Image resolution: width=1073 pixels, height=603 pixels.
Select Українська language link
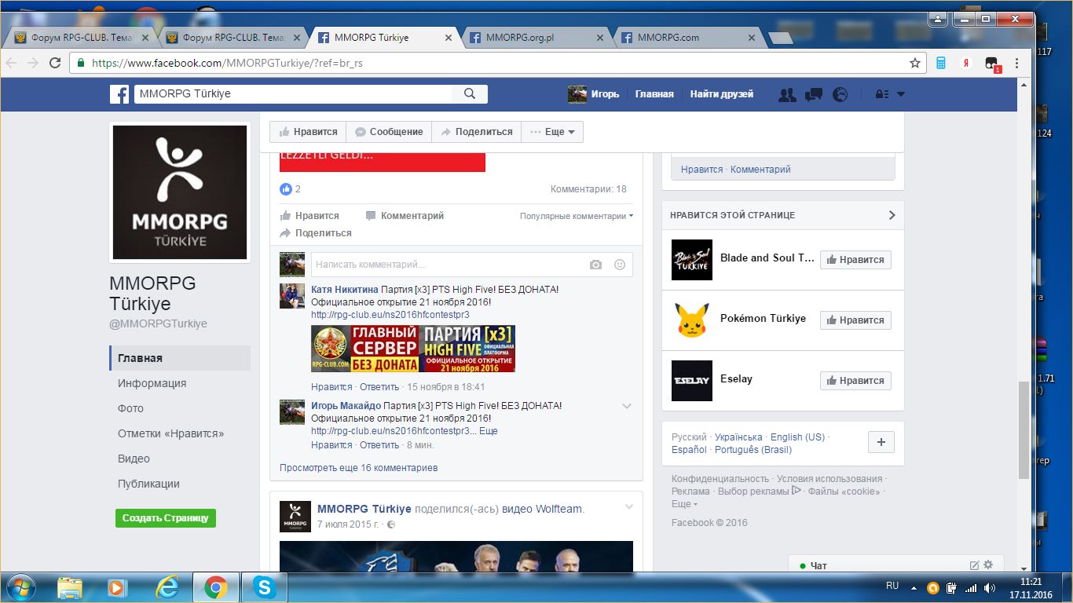click(x=738, y=437)
